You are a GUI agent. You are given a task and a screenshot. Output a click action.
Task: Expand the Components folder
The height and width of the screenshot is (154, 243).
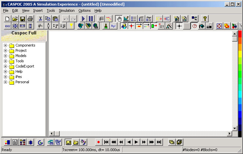6,45
